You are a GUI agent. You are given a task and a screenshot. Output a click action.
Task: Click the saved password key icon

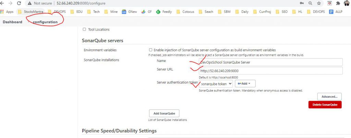pyautogui.click(x=302, y=3)
